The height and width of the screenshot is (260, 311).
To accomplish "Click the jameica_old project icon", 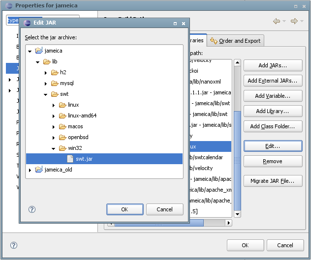I will (39, 169).
